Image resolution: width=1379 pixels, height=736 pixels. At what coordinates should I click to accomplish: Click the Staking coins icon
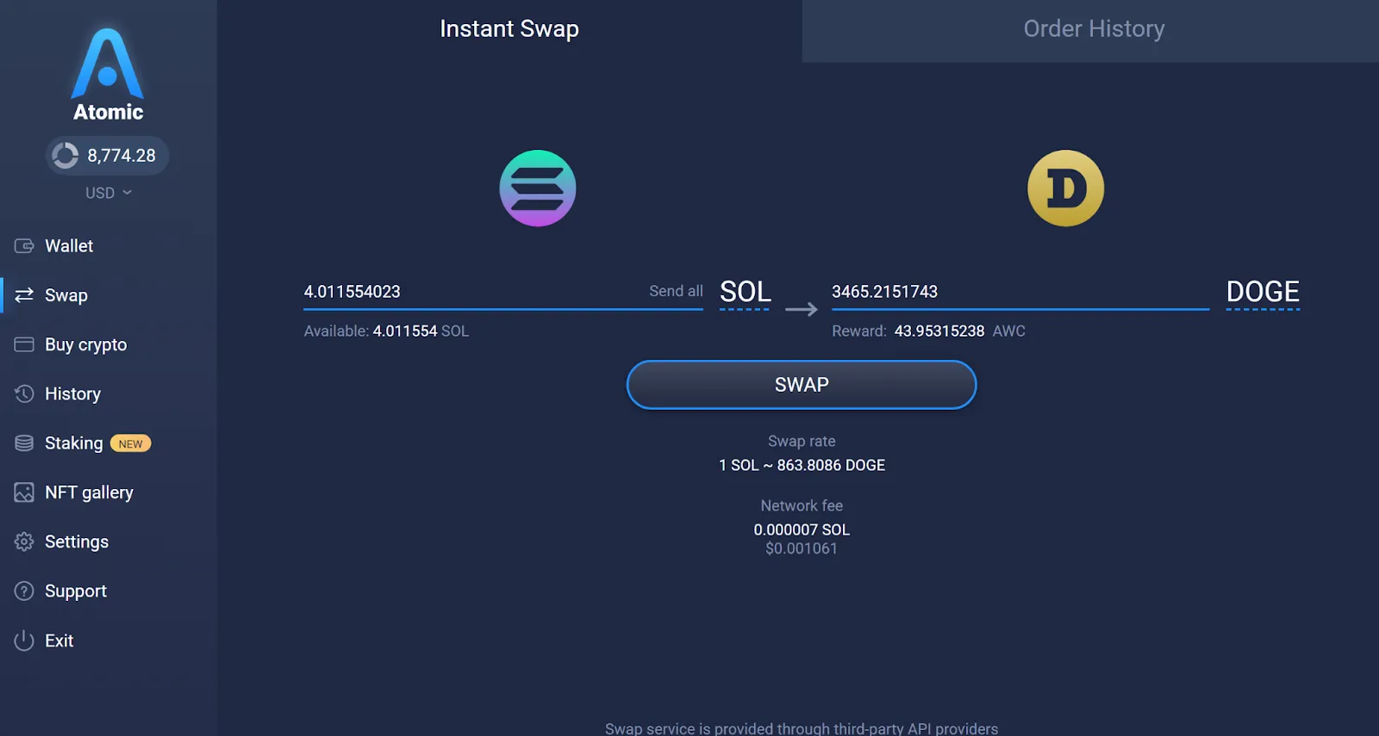coord(24,443)
